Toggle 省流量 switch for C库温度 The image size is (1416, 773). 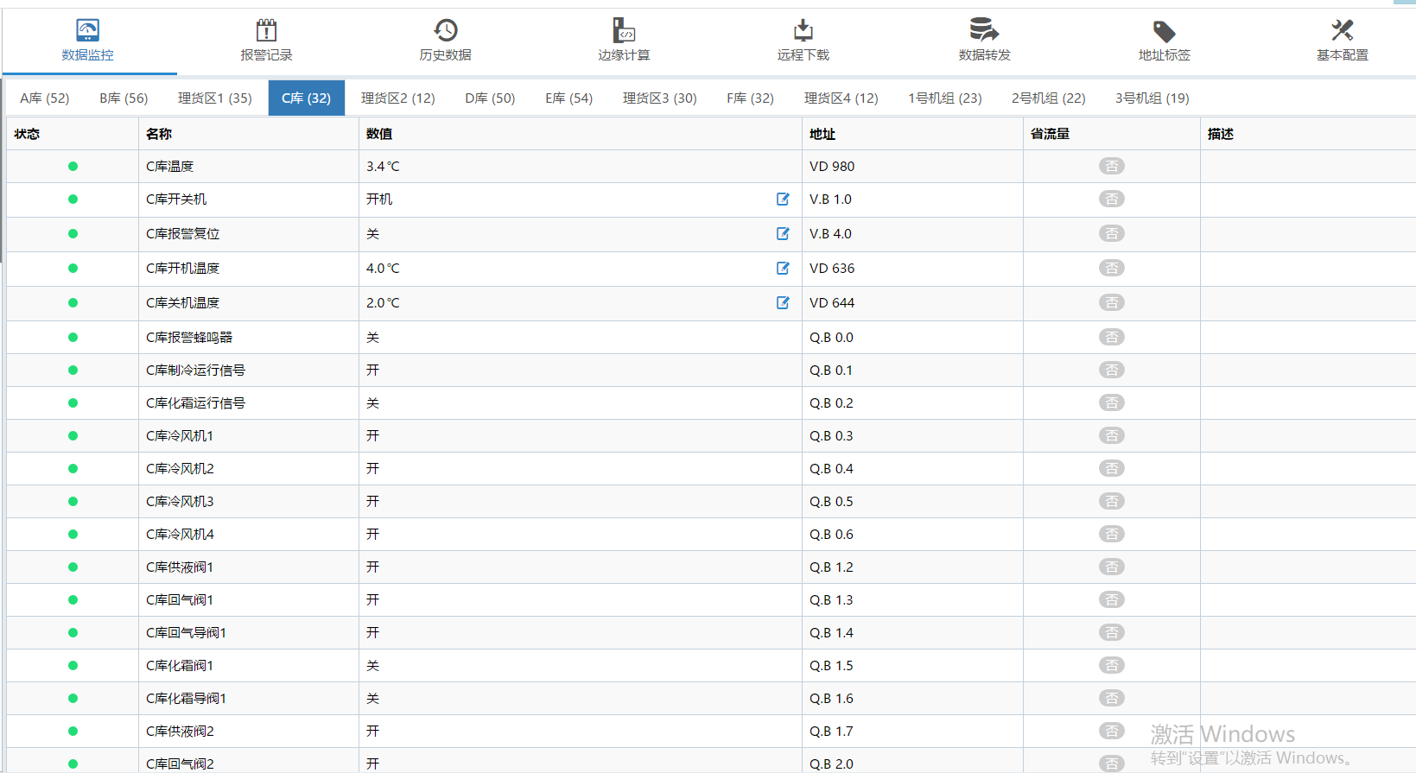(x=1111, y=166)
